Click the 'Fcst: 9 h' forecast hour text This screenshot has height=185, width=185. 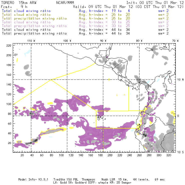tap(14, 6)
